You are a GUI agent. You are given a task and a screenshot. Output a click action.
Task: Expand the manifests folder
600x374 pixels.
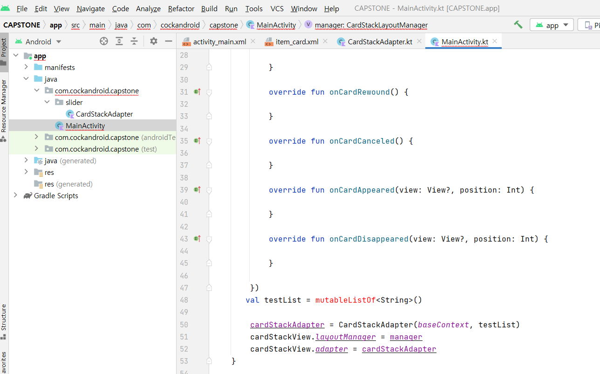[26, 67]
